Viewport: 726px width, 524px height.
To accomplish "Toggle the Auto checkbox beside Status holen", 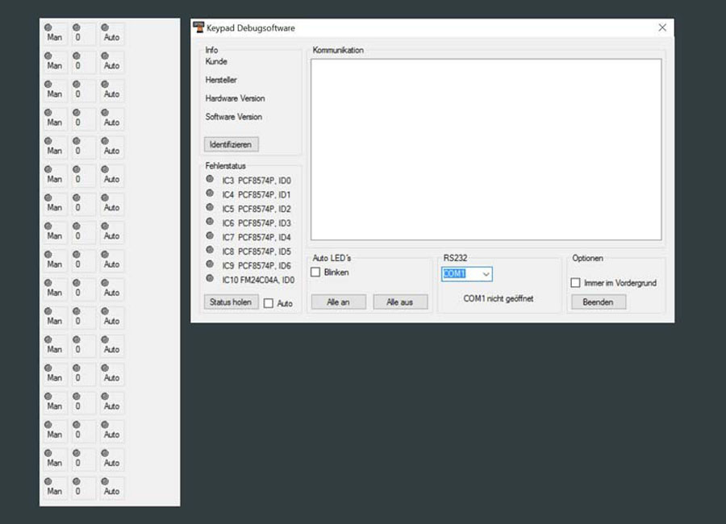I will coord(269,303).
